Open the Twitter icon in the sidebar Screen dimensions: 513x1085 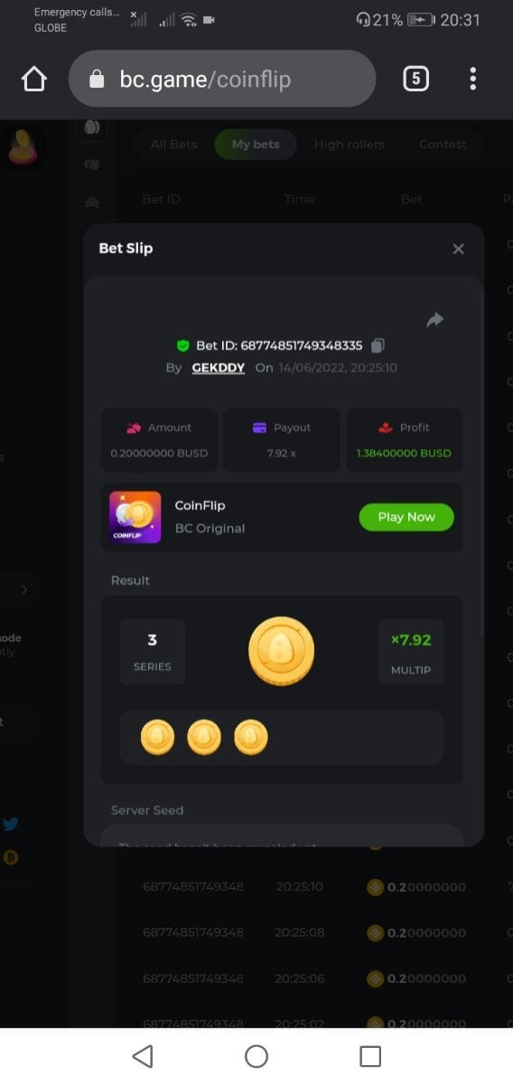[11, 824]
